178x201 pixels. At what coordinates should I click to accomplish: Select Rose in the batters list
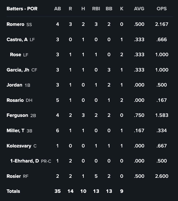click(15, 55)
